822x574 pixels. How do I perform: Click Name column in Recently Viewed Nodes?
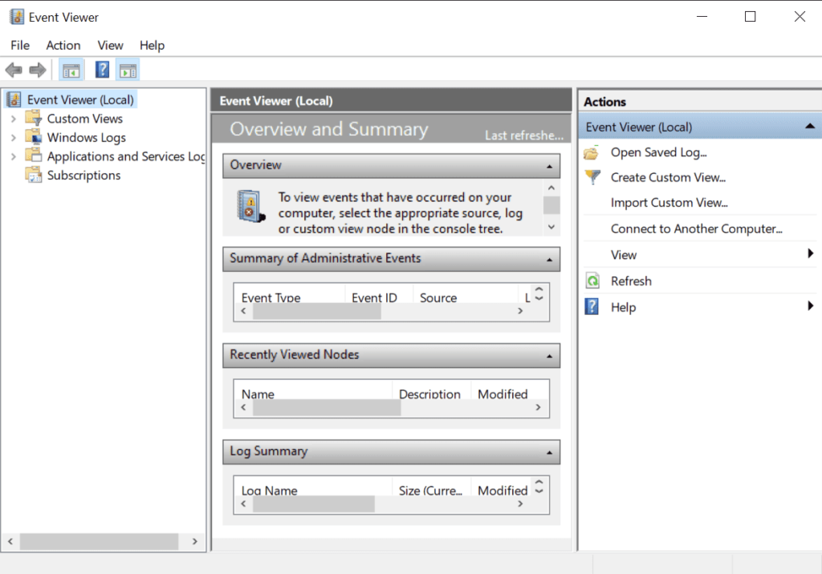point(258,394)
